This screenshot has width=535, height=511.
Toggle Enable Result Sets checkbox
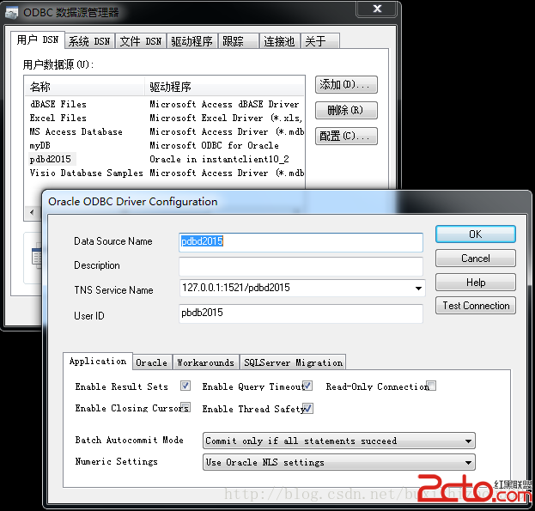pos(185,386)
